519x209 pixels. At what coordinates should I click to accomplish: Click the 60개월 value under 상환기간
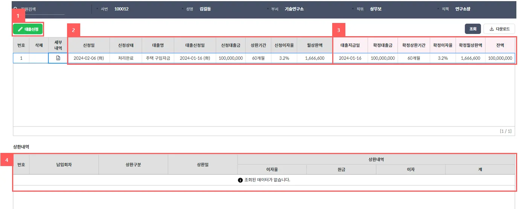pyautogui.click(x=258, y=58)
